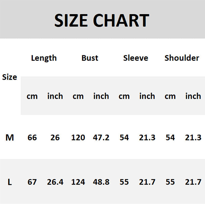This screenshot has width=205, height=205.
Task: Click the M bust inch value 47.2
Action: tap(101, 137)
